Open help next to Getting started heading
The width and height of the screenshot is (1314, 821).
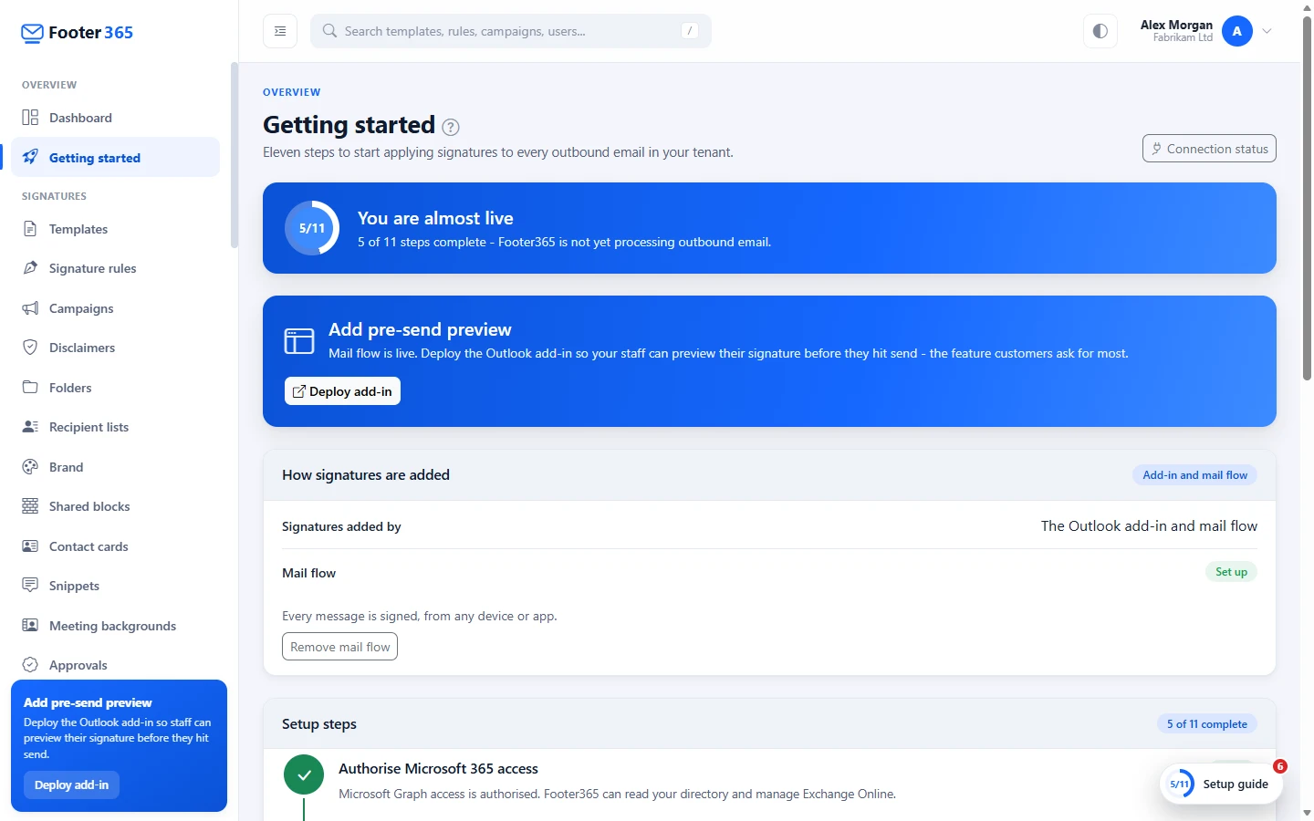451,127
